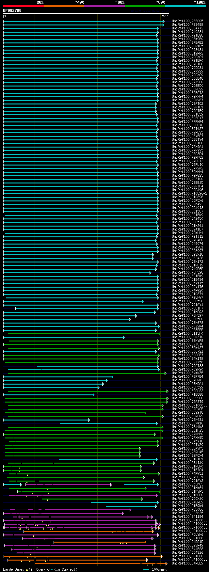Image resolution: width=209 pixels, height=572 pixels.
Task: Click the cyan ~100% identity legend segment
Action: point(185,6)
